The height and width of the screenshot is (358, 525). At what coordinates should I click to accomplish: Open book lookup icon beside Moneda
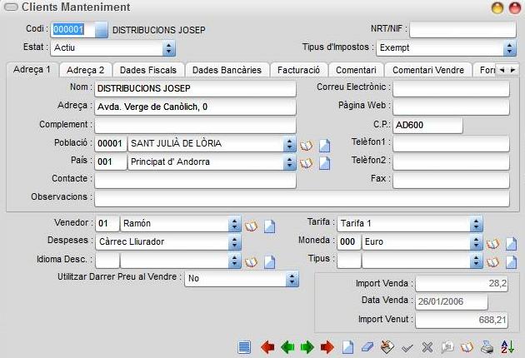[492, 244]
